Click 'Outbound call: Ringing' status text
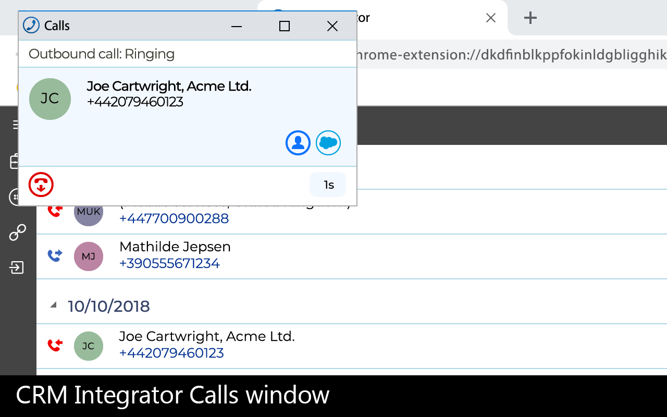This screenshot has height=417, width=667. (102, 54)
